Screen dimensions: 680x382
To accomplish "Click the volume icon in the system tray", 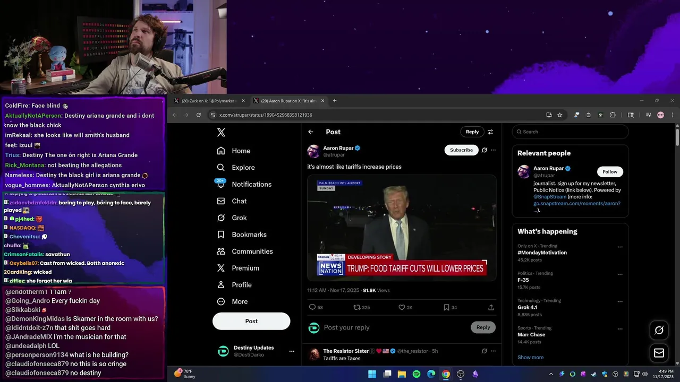I will [644, 374].
